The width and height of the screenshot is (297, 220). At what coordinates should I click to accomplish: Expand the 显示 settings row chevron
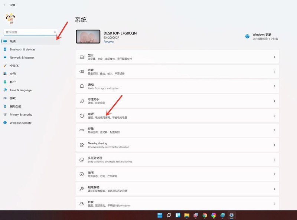275,56
